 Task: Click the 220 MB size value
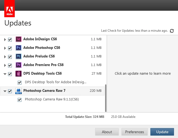click(96, 91)
